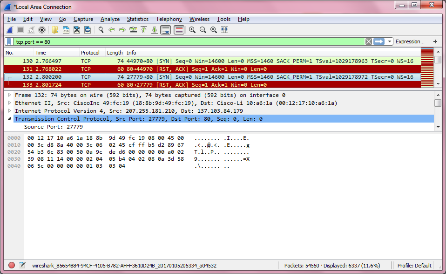446x274 pixels.
Task: Select packet 133 RST, ACK row
Action: pos(212,85)
